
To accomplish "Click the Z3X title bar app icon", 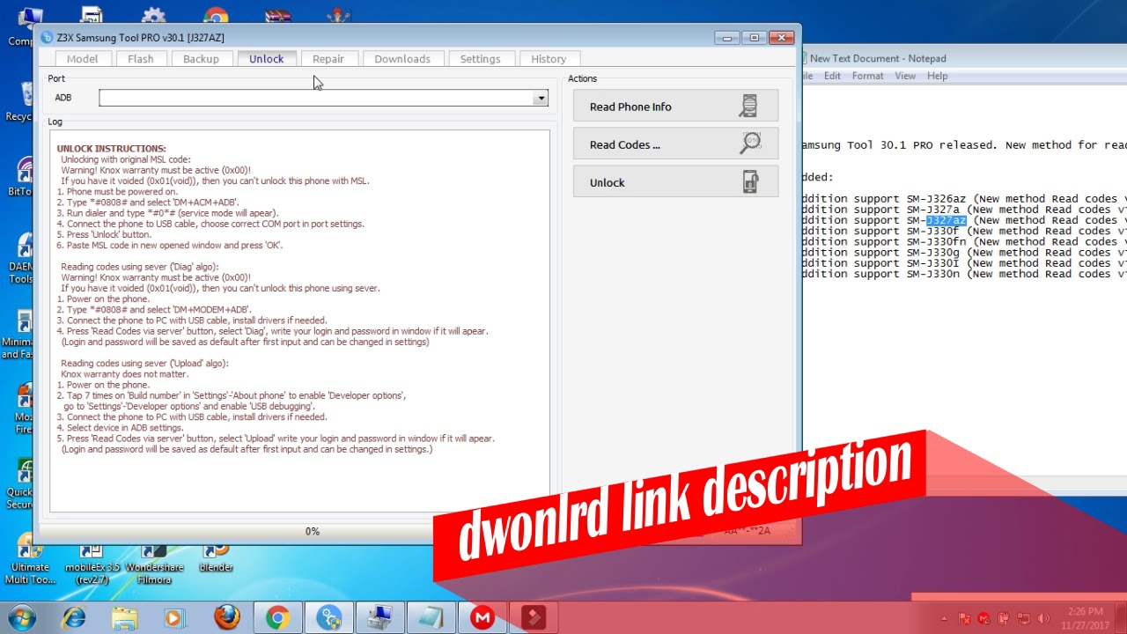I will [x=48, y=38].
